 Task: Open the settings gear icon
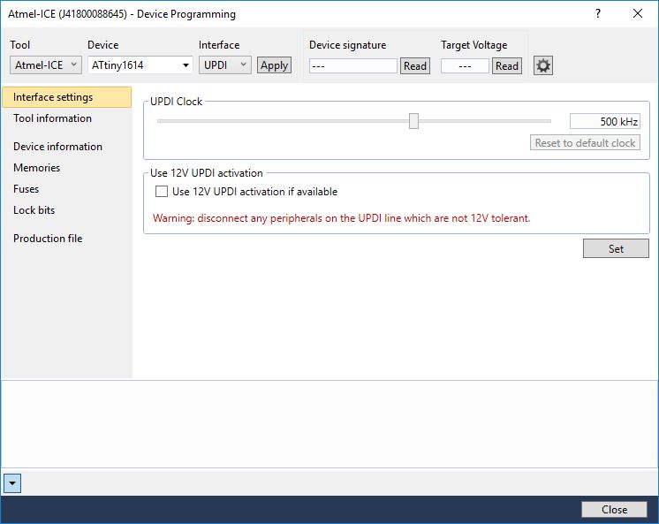pos(543,65)
